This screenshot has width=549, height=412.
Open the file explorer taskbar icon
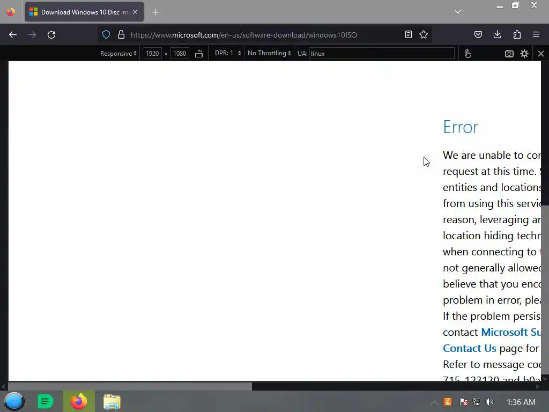[x=112, y=401]
